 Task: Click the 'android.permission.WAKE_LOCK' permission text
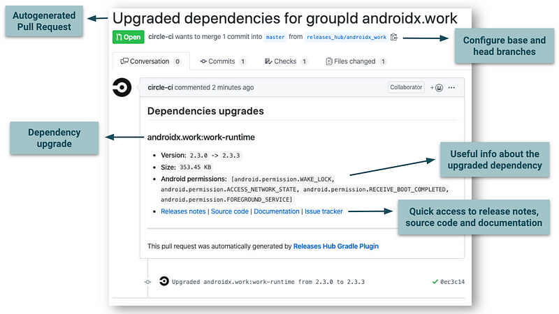[x=284, y=179]
